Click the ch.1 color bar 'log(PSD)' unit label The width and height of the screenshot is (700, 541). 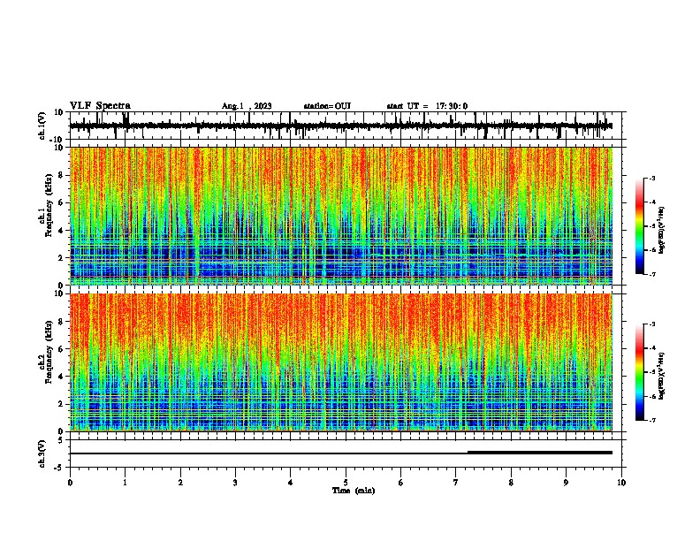tap(662, 230)
